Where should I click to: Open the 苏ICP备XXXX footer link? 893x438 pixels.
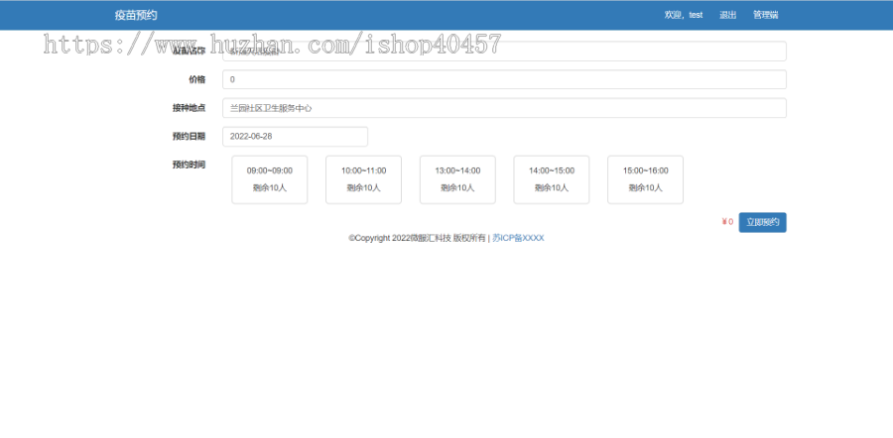coord(518,239)
